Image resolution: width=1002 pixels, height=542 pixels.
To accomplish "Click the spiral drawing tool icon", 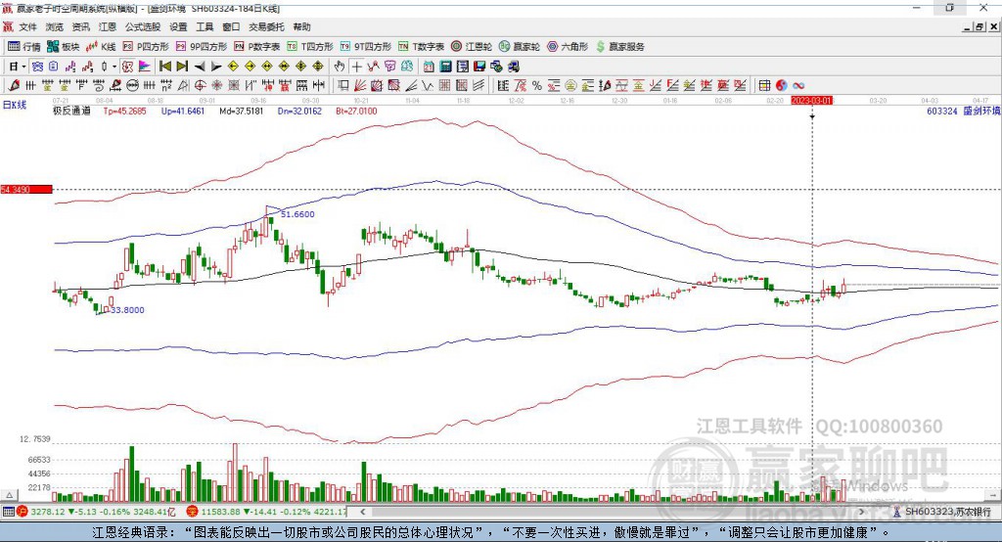I will (x=98, y=86).
